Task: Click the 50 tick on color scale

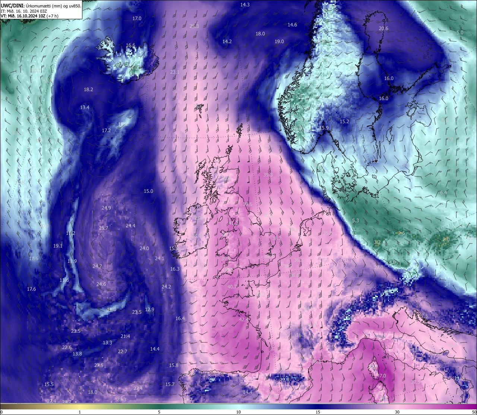Action: point(474,412)
